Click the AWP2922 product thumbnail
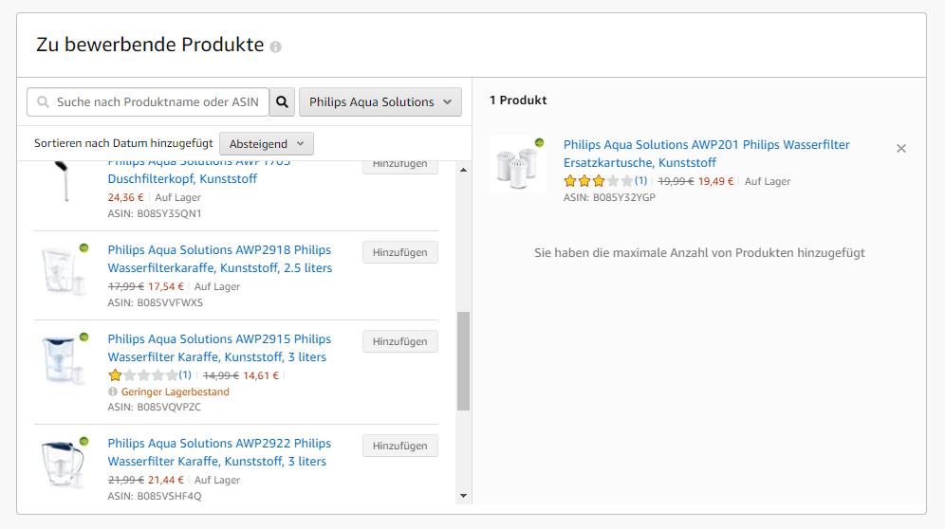Screen dimensions: 945x529 coord(64,464)
